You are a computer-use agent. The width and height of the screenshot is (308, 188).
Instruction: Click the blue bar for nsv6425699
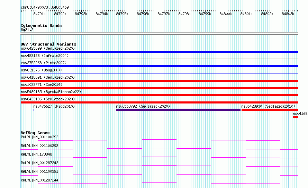click(159, 52)
